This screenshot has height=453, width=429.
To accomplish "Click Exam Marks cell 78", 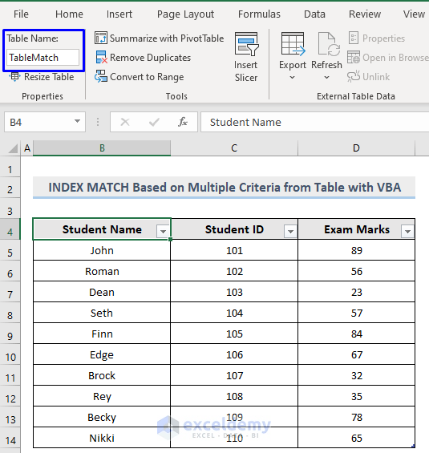I will click(x=357, y=417).
